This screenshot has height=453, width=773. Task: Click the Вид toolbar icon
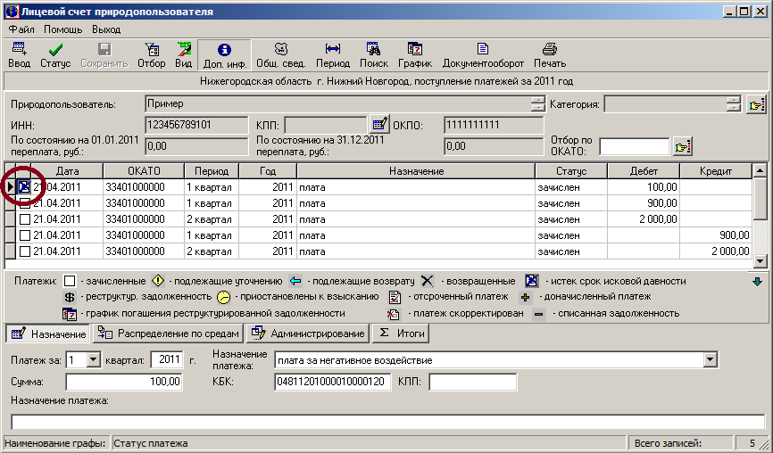click(184, 51)
